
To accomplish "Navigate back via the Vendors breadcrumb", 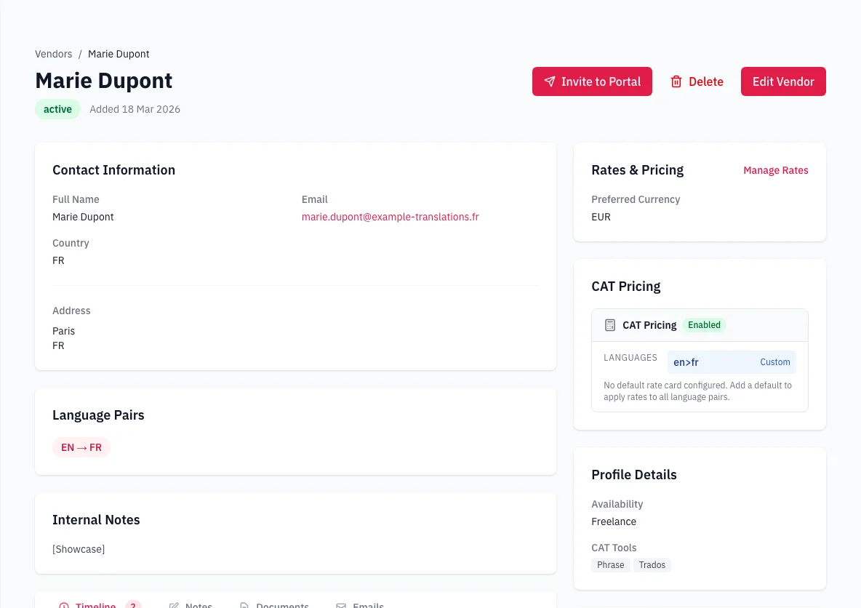I will (x=53, y=54).
